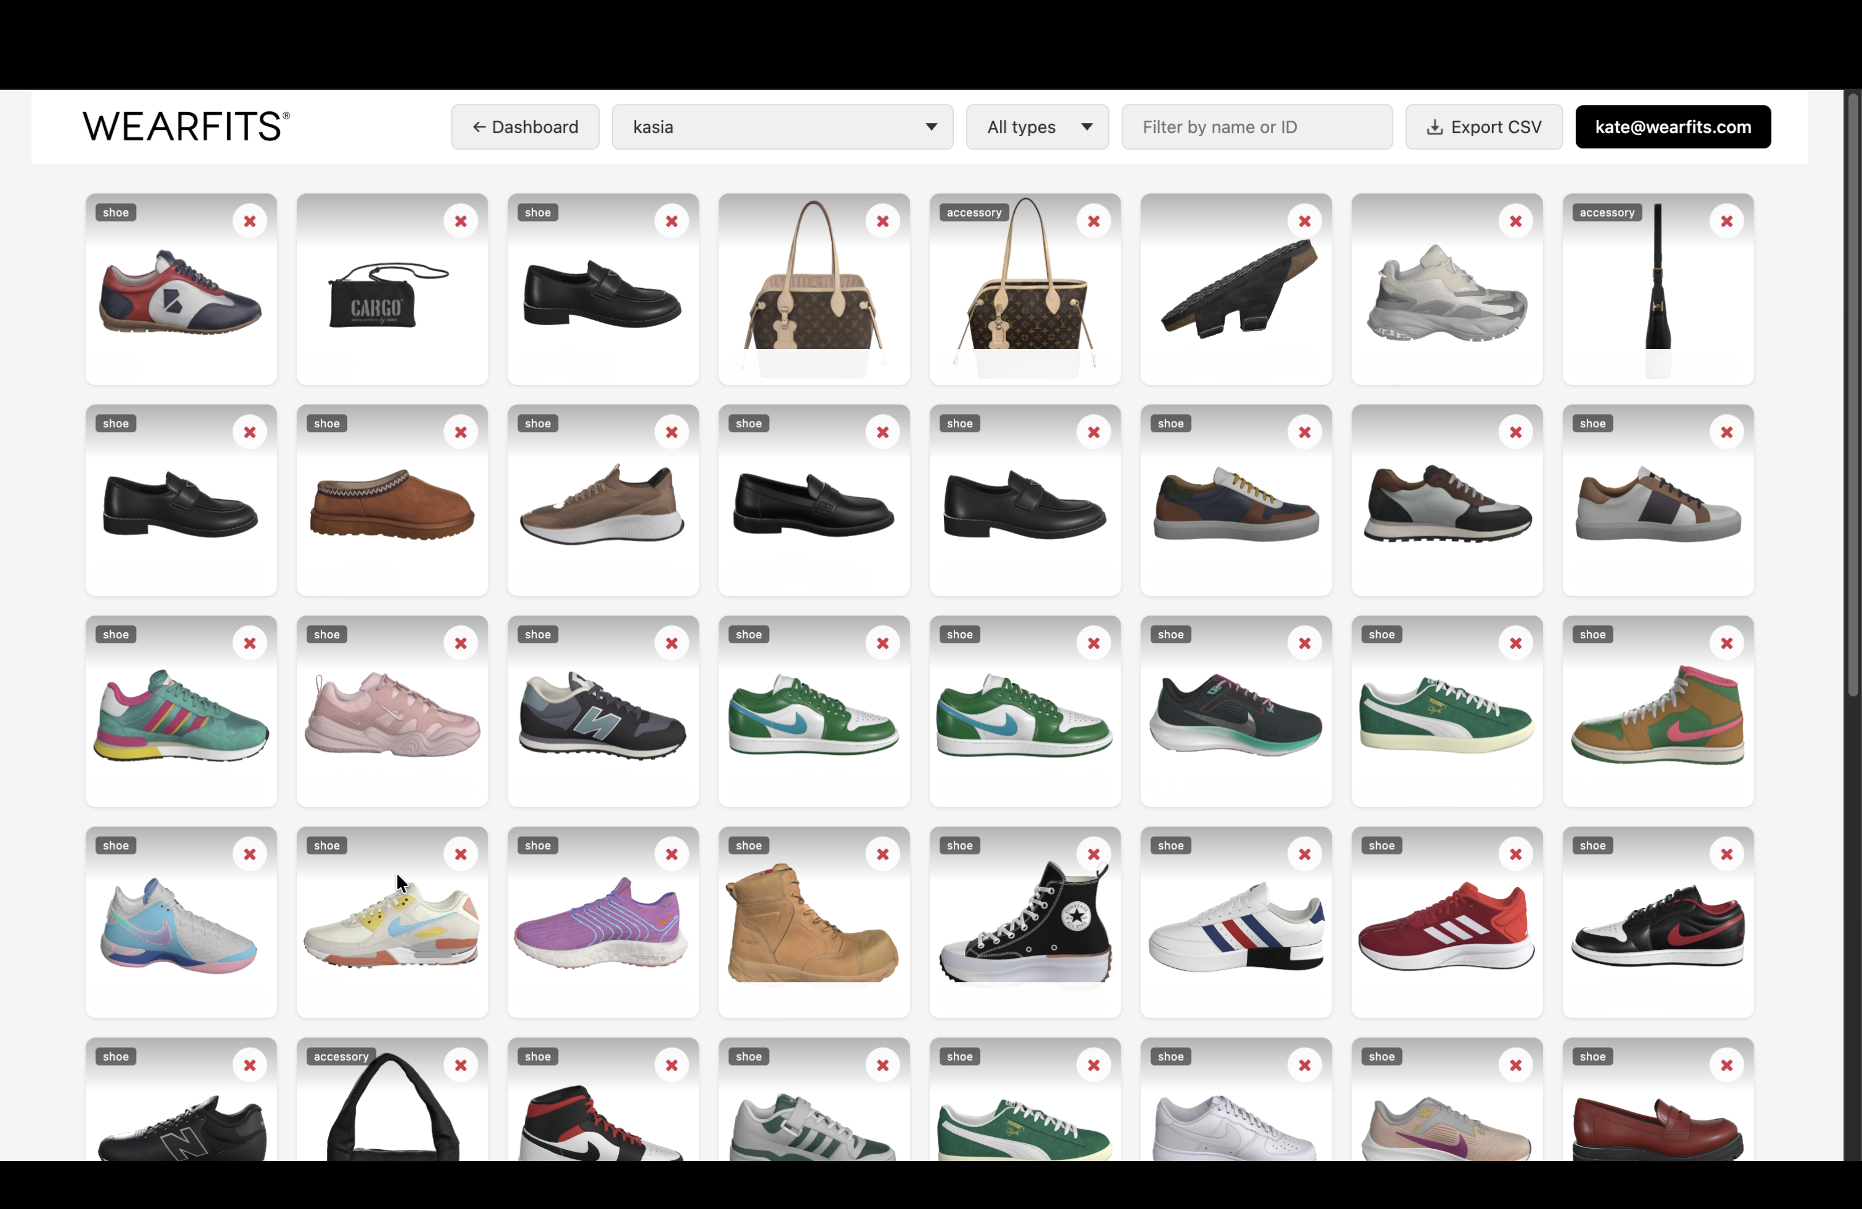Remove the brown grey black retro runner
This screenshot has width=1862, height=1209.
coord(1515,433)
